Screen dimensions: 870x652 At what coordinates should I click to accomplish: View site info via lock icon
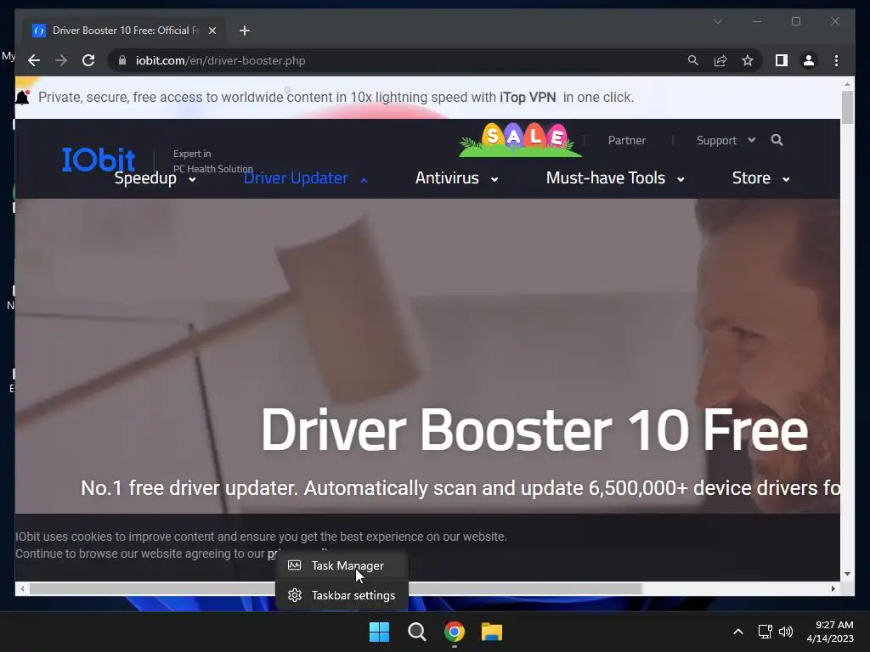pos(122,60)
